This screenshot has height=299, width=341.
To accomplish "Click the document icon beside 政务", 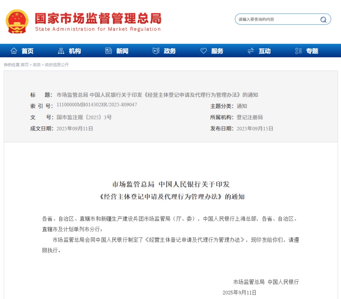I will tap(156, 51).
